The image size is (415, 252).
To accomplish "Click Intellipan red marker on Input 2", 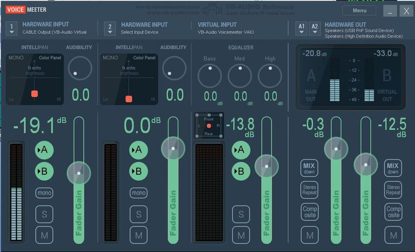I will (129, 99).
